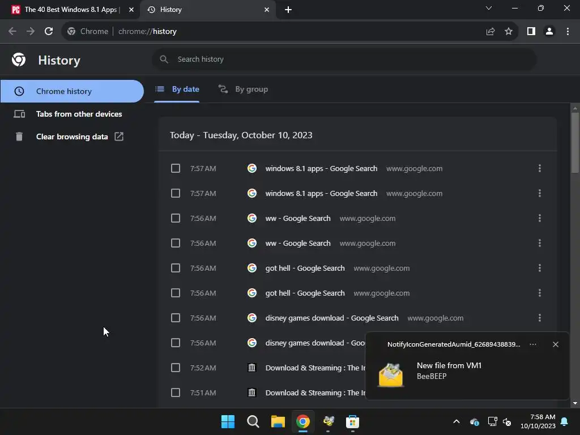This screenshot has width=580, height=435.
Task: Check the first disney games download entry
Action: tap(176, 318)
